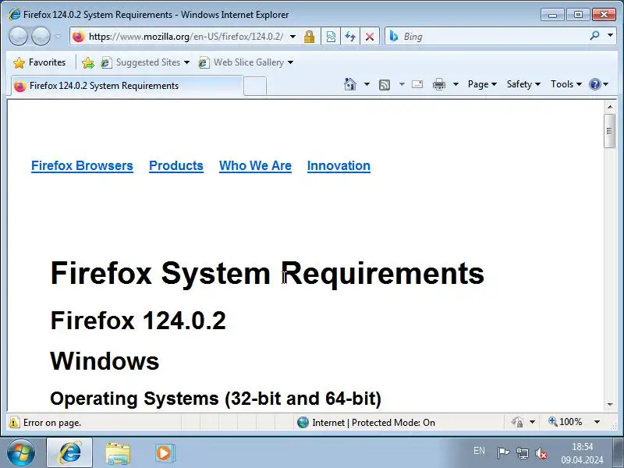The image size is (624, 468).
Task: Open Suggested Sites favorites item
Action: [x=145, y=62]
